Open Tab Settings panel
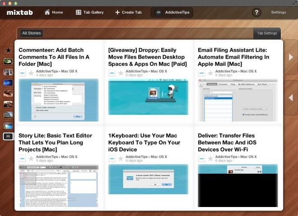The image size is (298, 216). 267,33
